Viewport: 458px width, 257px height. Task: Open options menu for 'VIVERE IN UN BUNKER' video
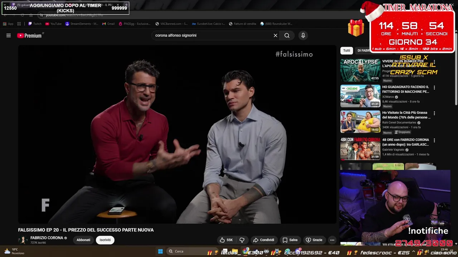434,62
